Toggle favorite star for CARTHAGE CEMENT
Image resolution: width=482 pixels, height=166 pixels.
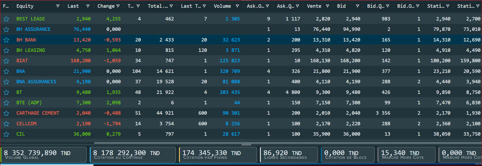[6, 113]
